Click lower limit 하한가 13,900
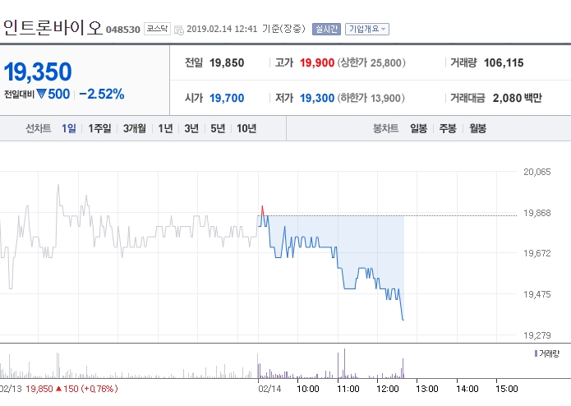The height and width of the screenshot is (406, 571). tap(371, 98)
